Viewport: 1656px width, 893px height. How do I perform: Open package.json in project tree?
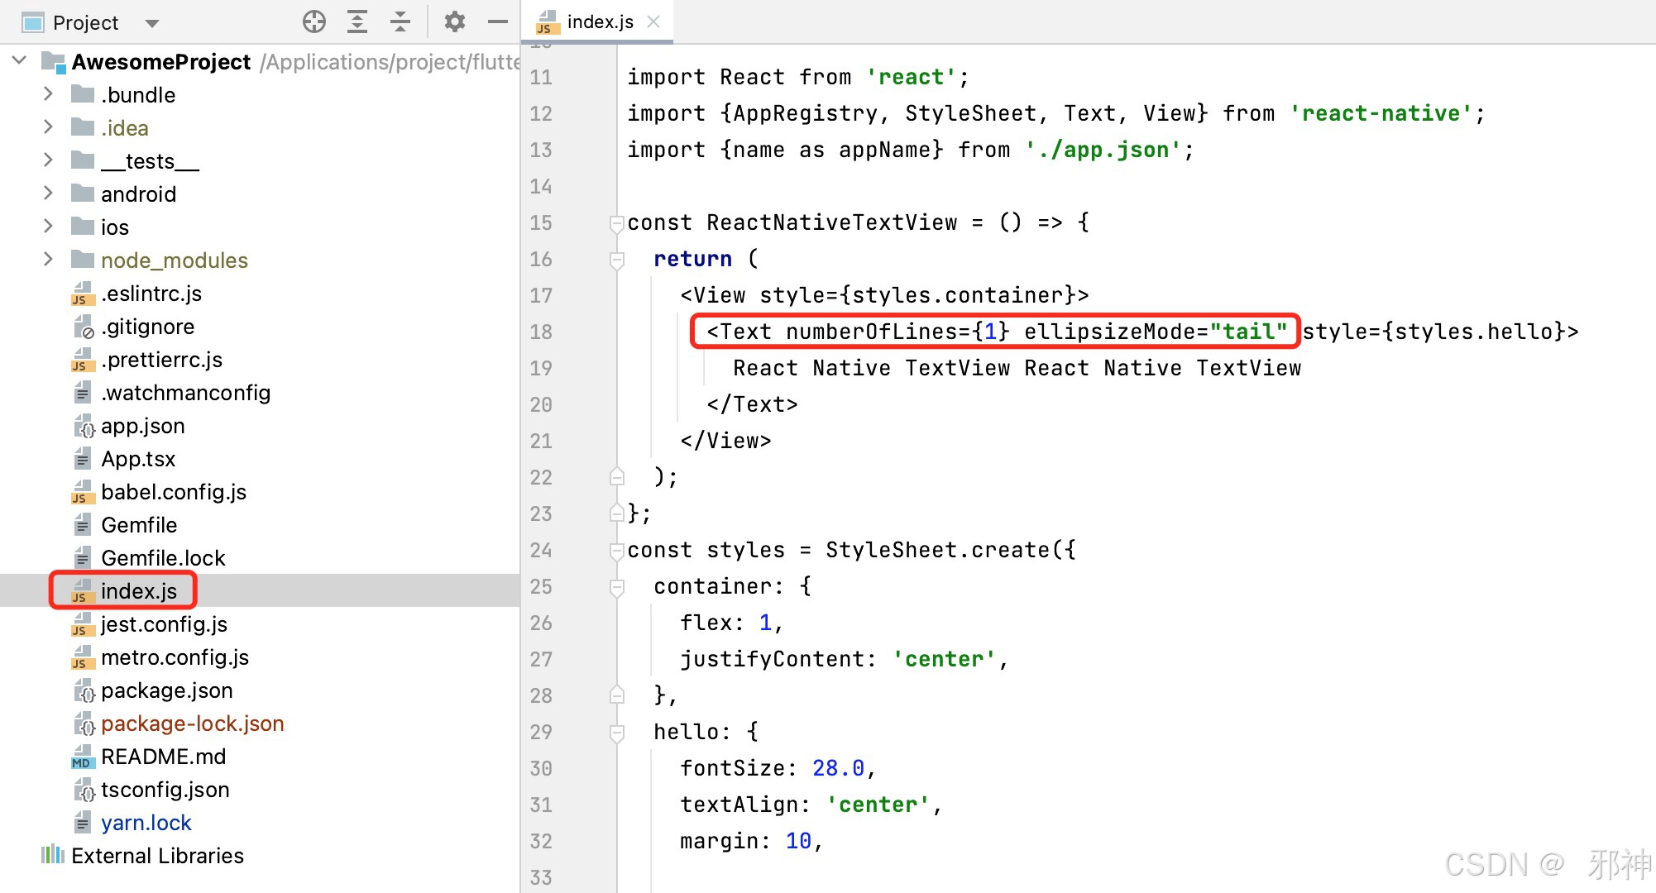(x=167, y=690)
